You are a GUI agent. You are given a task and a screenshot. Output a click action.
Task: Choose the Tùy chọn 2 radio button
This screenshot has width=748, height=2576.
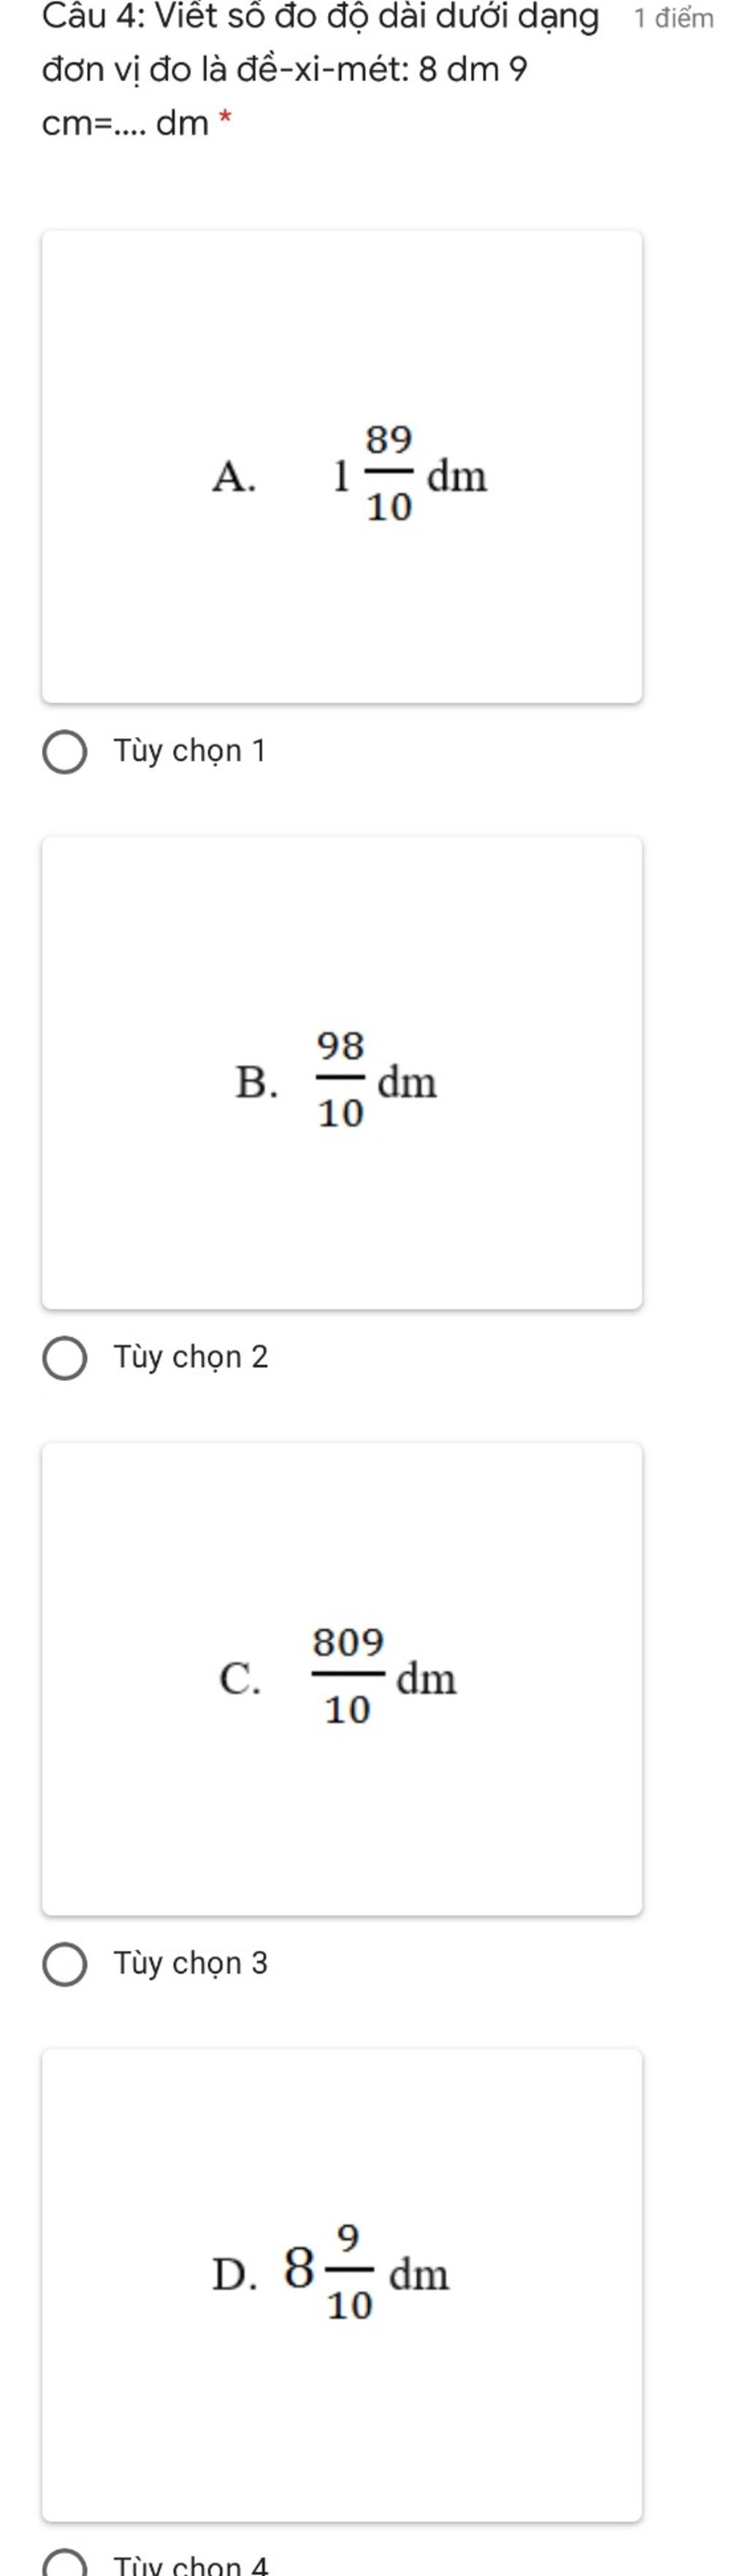click(x=65, y=1359)
